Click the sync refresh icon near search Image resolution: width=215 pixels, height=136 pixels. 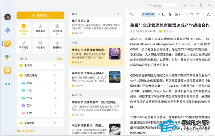(184, 5)
